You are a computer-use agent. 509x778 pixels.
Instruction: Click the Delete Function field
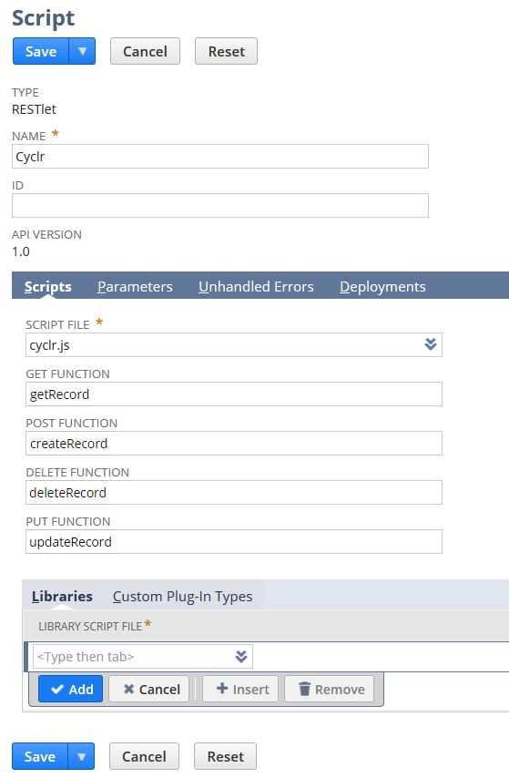(x=234, y=492)
